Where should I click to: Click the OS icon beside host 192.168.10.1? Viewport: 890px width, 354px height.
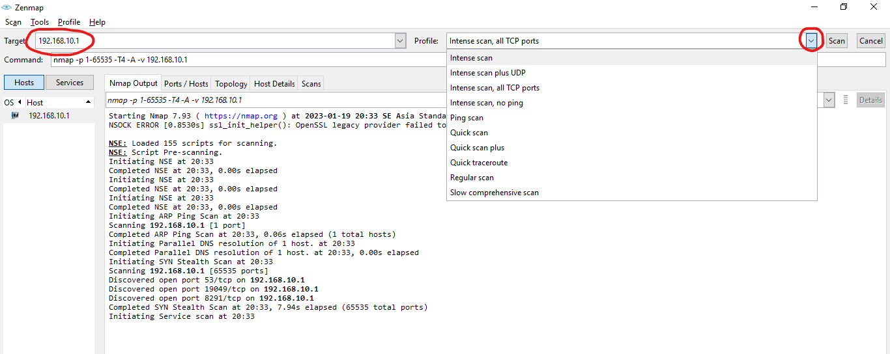click(x=14, y=116)
